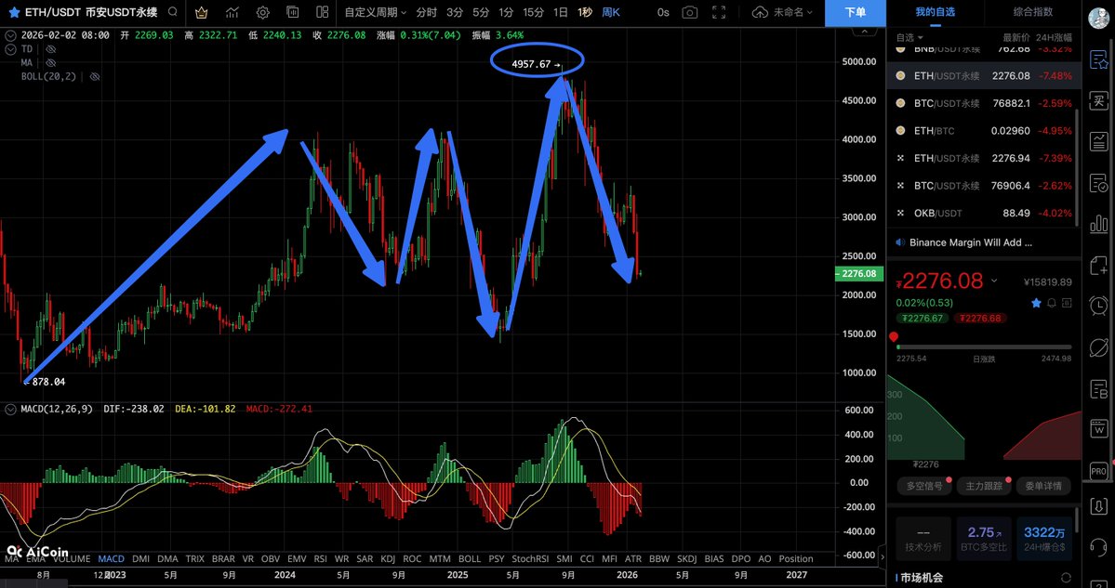
Task: Select the RSI indicator tab
Action: coord(320,558)
